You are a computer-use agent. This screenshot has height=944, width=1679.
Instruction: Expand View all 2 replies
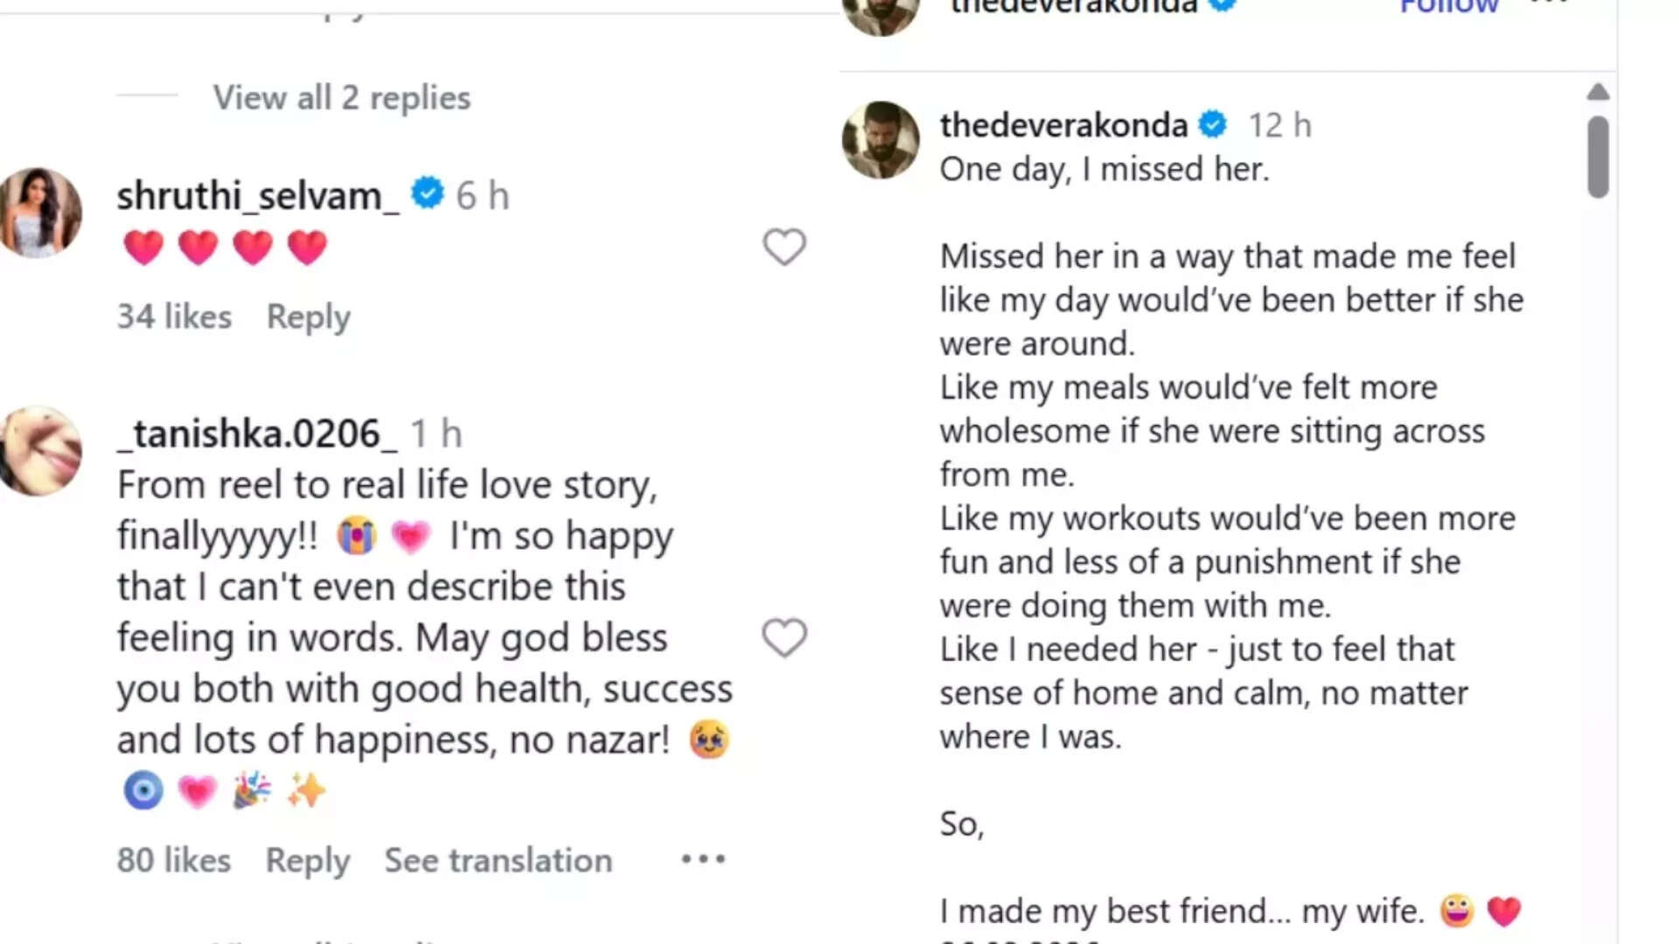(341, 97)
